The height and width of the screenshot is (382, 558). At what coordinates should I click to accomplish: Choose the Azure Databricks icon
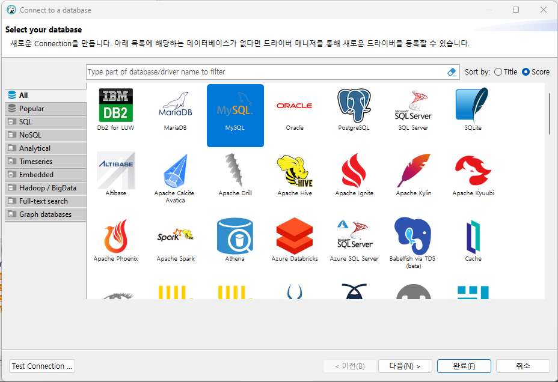(x=295, y=235)
